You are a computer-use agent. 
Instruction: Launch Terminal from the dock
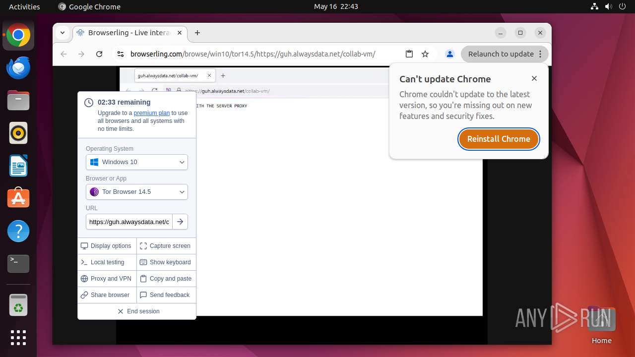pyautogui.click(x=18, y=264)
